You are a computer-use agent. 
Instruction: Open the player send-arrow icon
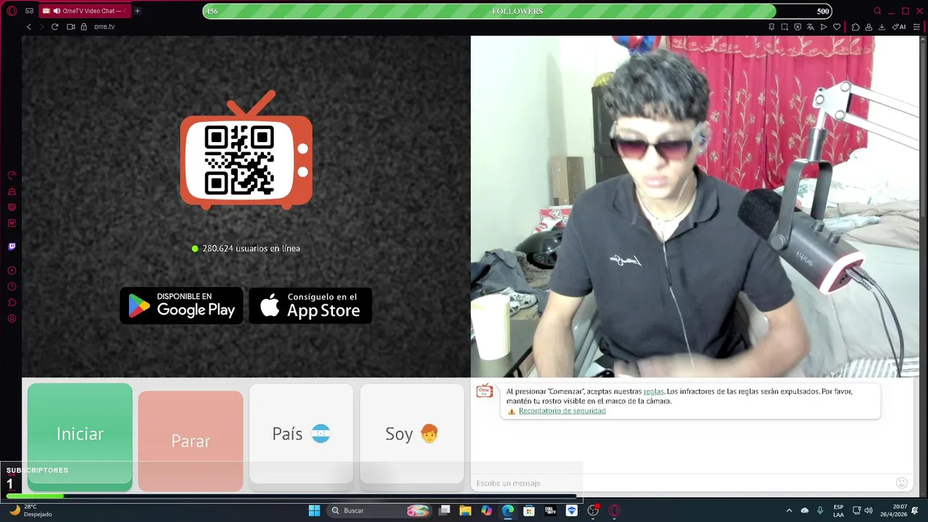coord(824,27)
